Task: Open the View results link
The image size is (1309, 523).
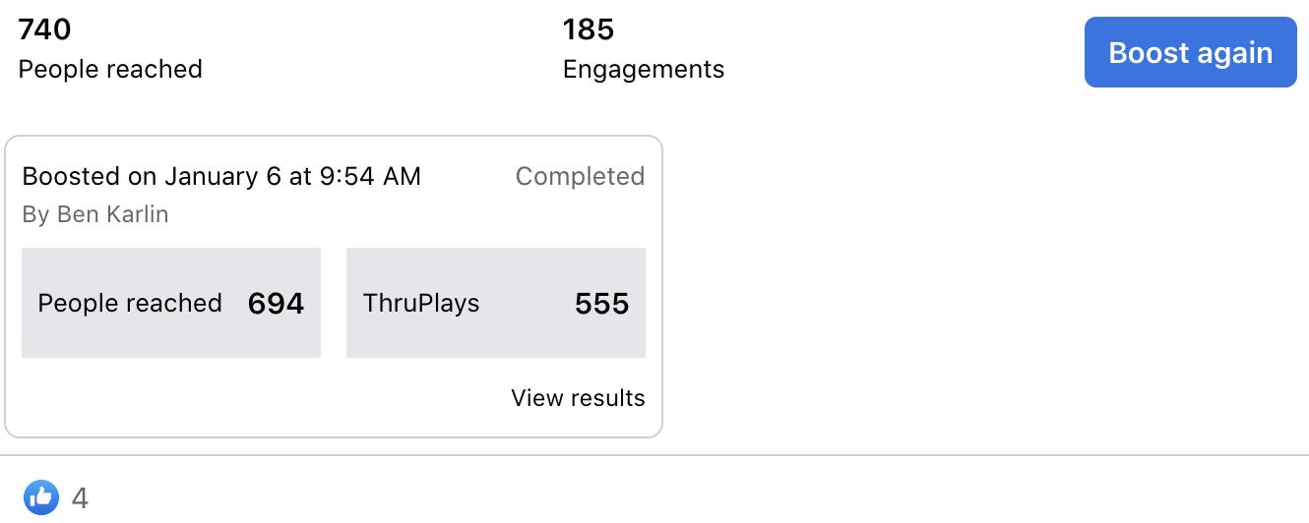Action: point(578,398)
